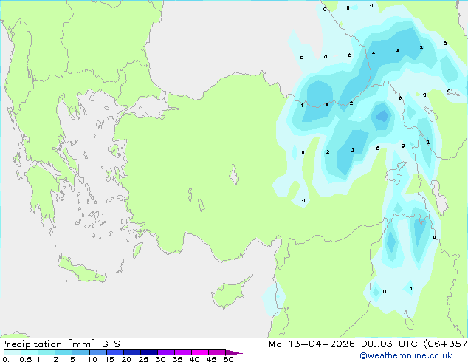Screen dimensions: 468x362
Task: Click the legend scale label '45'
Action: 211,359
